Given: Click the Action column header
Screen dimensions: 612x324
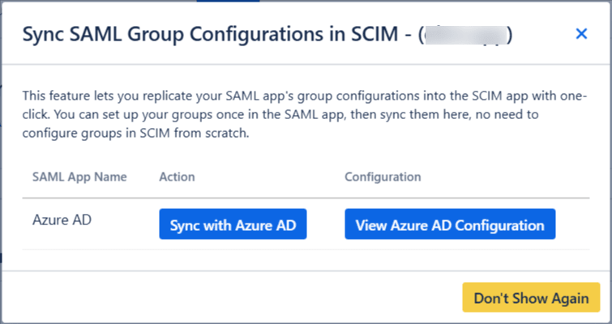Looking at the screenshot, I should click(x=177, y=177).
